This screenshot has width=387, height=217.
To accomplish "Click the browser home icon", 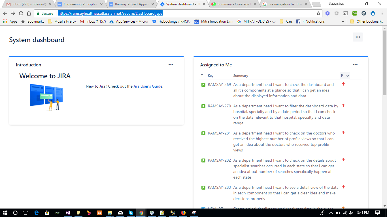I will coord(29,13).
